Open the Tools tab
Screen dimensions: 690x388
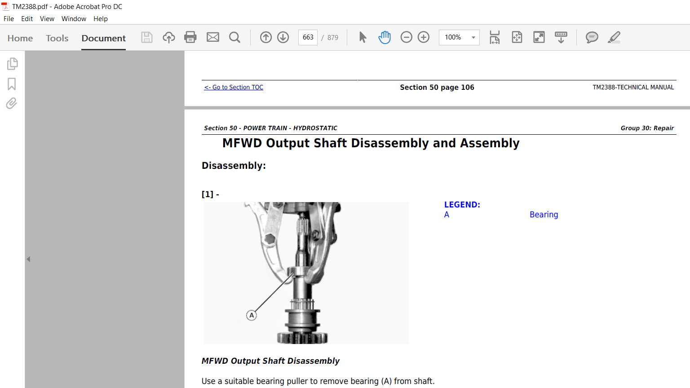point(57,38)
